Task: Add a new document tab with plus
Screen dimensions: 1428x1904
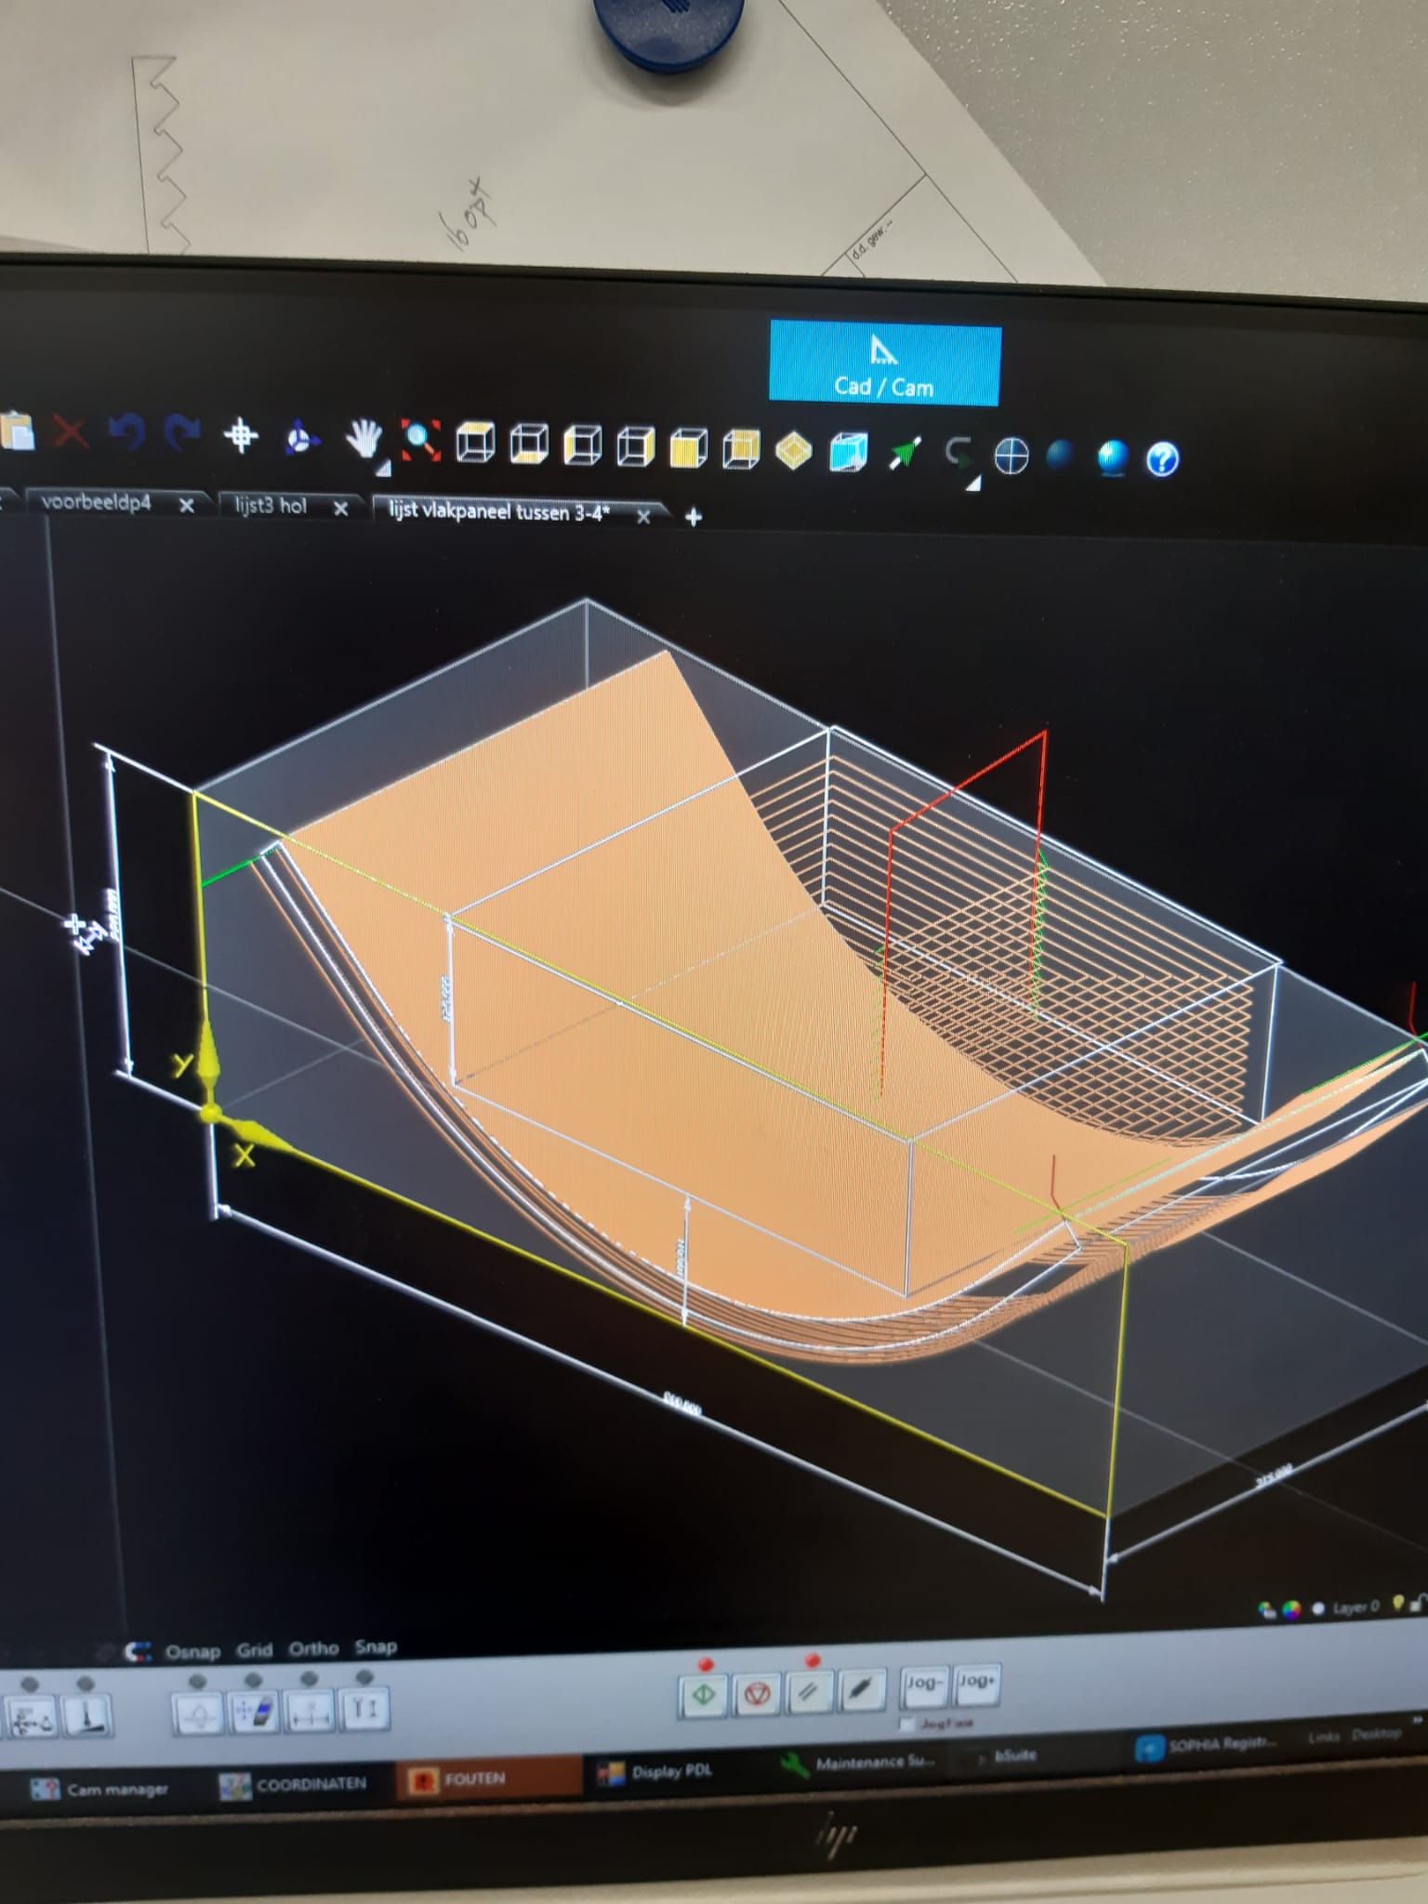Action: point(694,517)
